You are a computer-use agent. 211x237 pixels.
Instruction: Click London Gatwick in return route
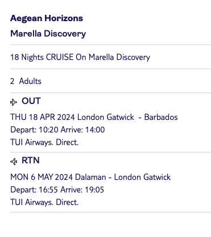(142, 177)
